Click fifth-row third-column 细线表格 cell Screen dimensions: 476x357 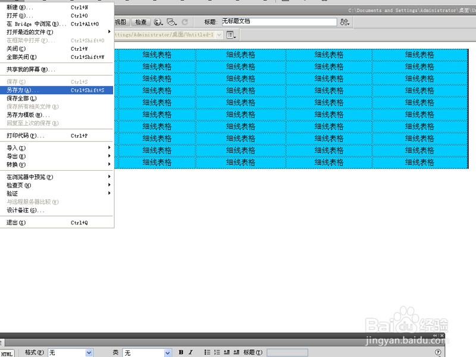click(329, 102)
